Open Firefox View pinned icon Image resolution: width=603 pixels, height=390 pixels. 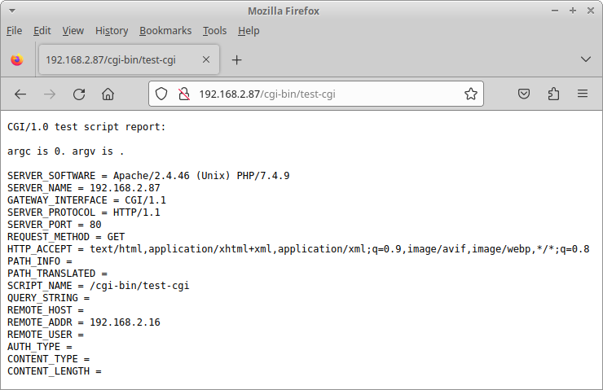(16, 59)
